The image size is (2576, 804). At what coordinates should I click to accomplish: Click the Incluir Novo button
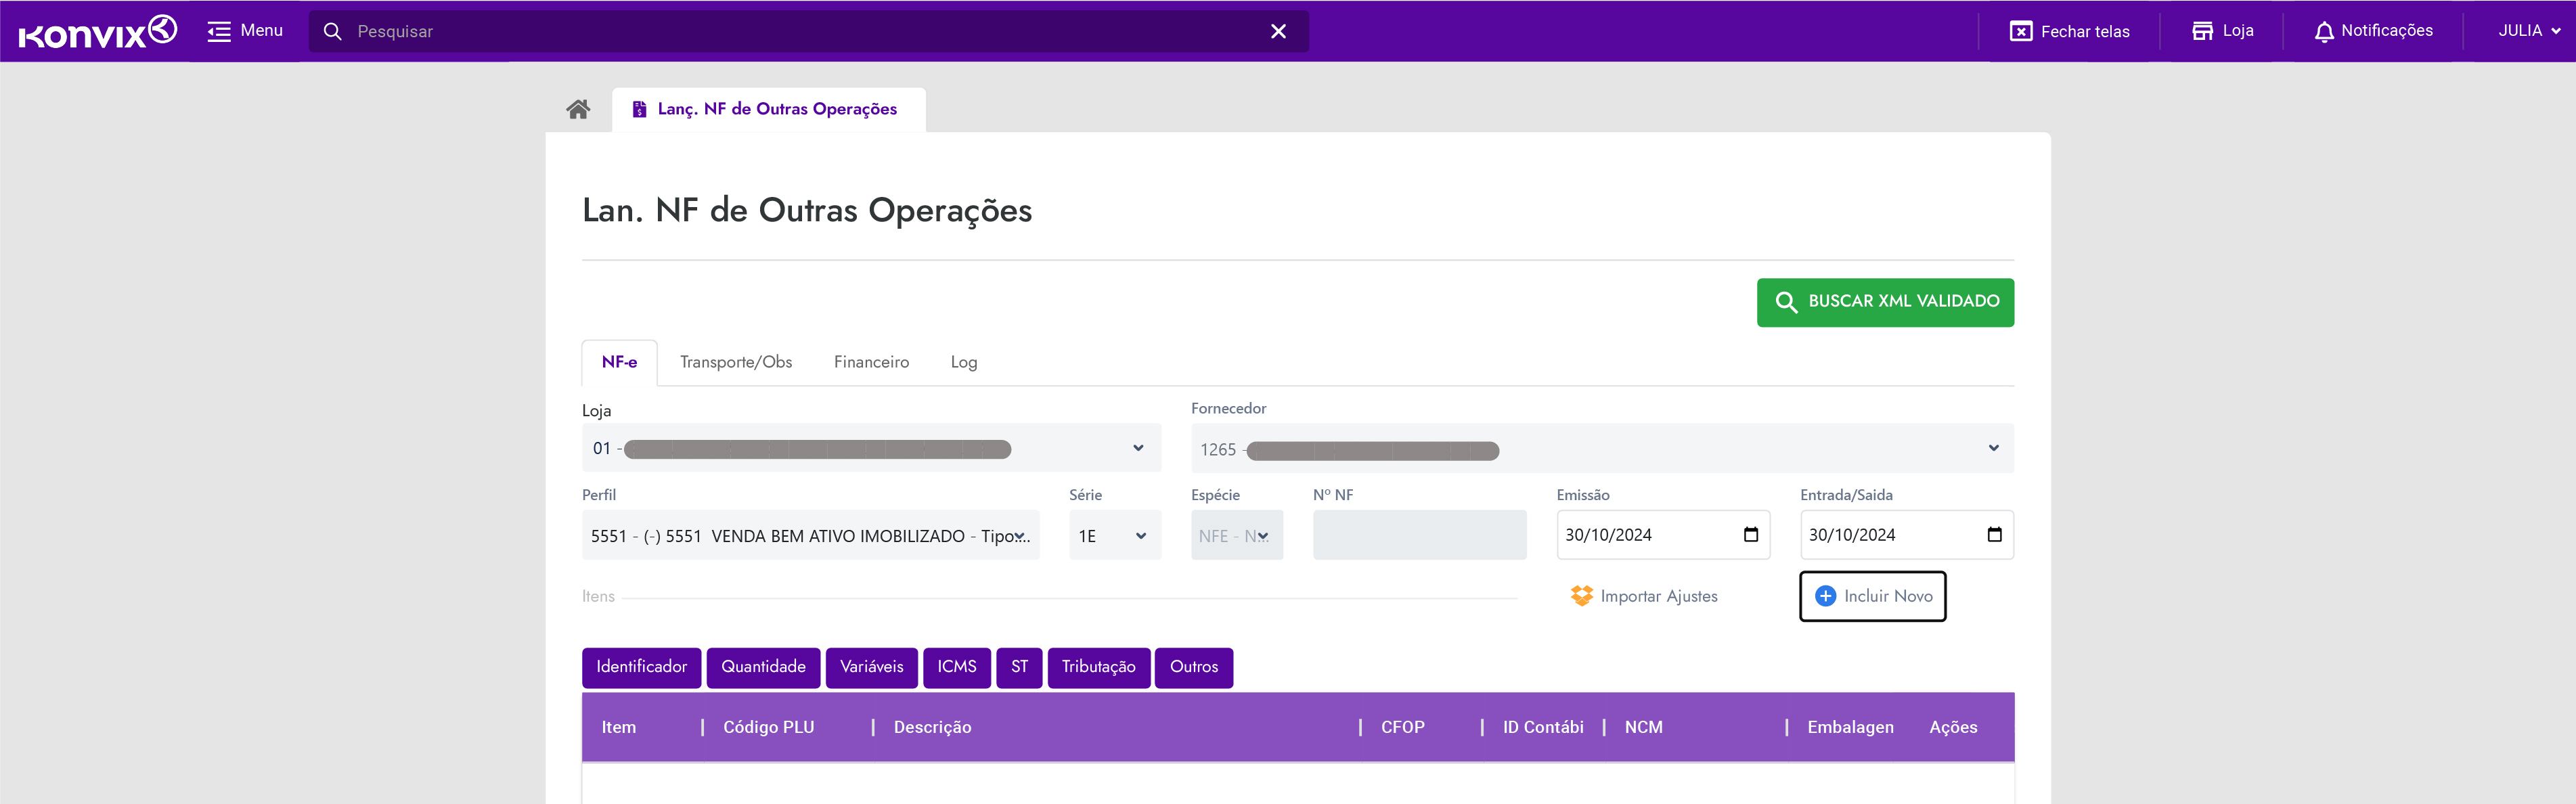(x=1872, y=596)
